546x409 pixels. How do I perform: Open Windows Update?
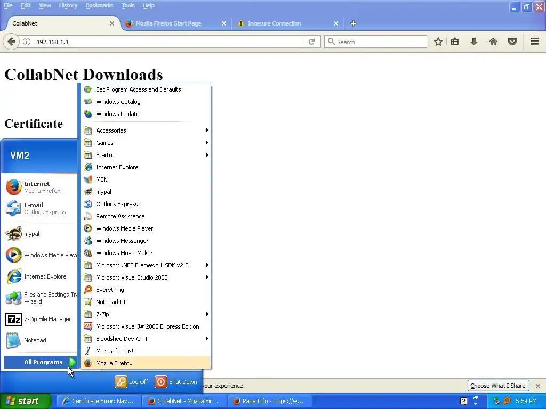[146, 114]
